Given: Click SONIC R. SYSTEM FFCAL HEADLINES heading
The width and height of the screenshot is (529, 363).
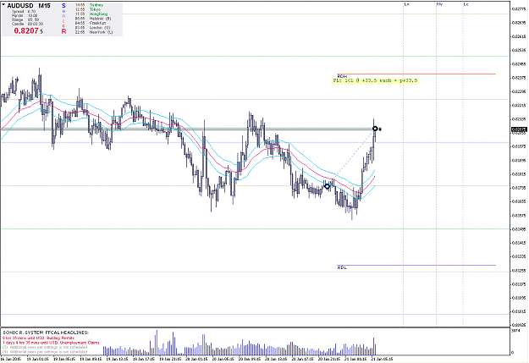Looking at the screenshot, I should point(46,333).
